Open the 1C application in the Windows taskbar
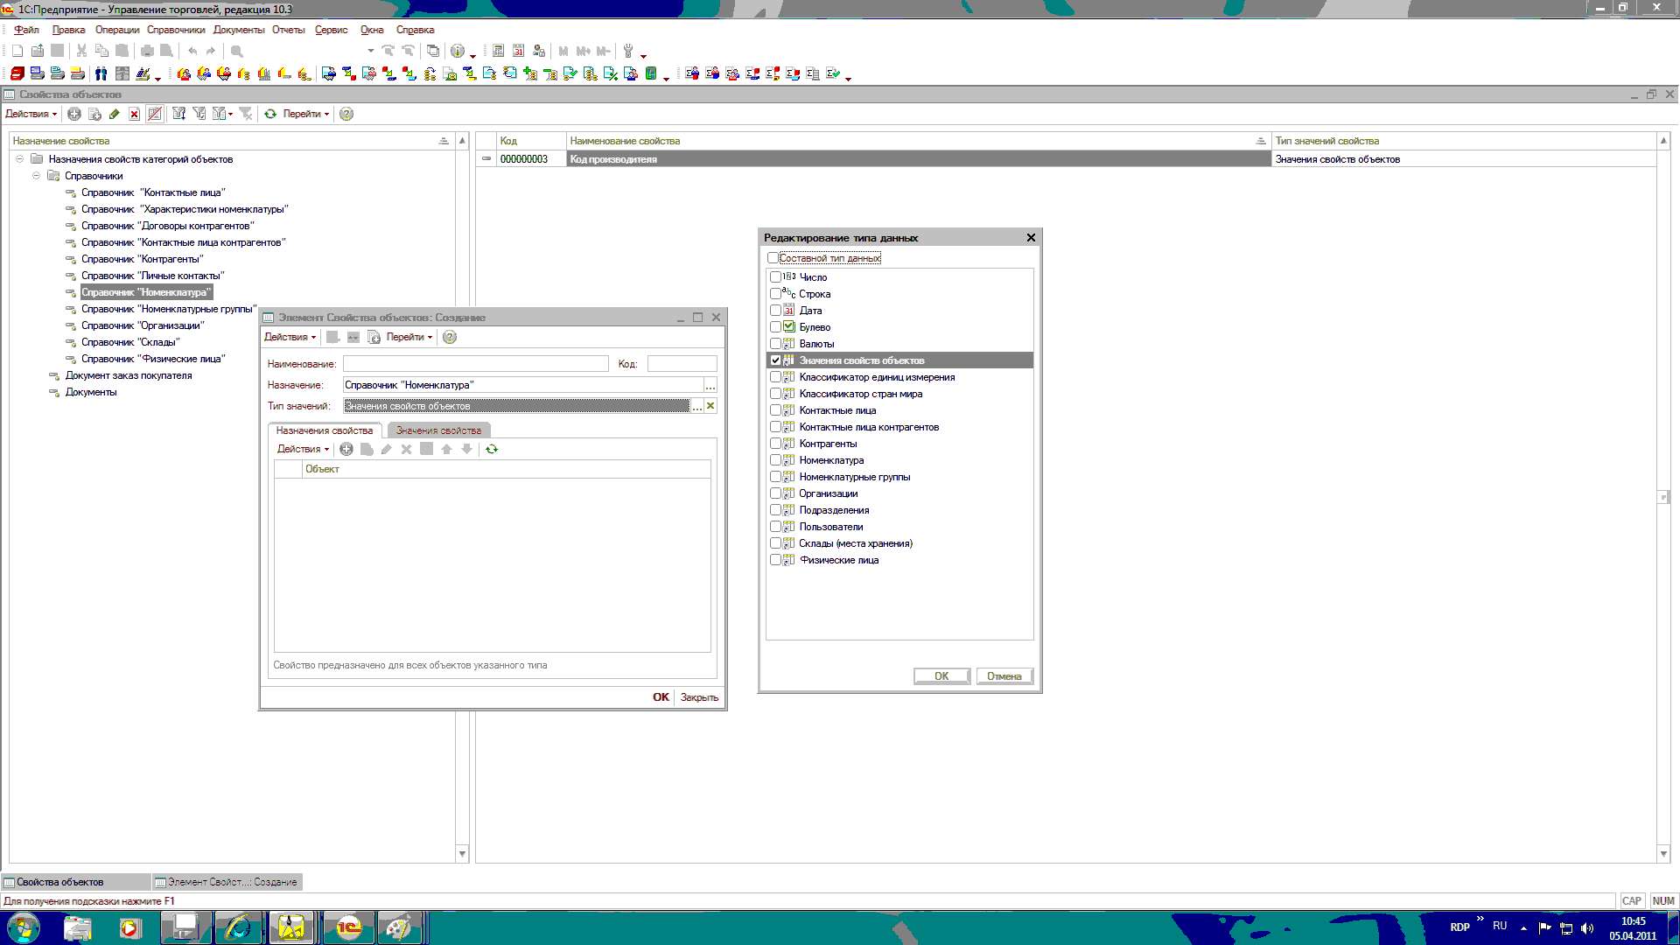The image size is (1680, 945). [x=348, y=927]
